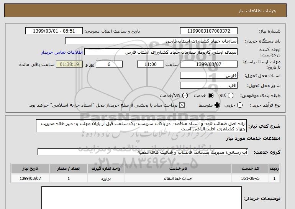Click the جزئیات اطلاعات نیاز header title

point(257,11)
